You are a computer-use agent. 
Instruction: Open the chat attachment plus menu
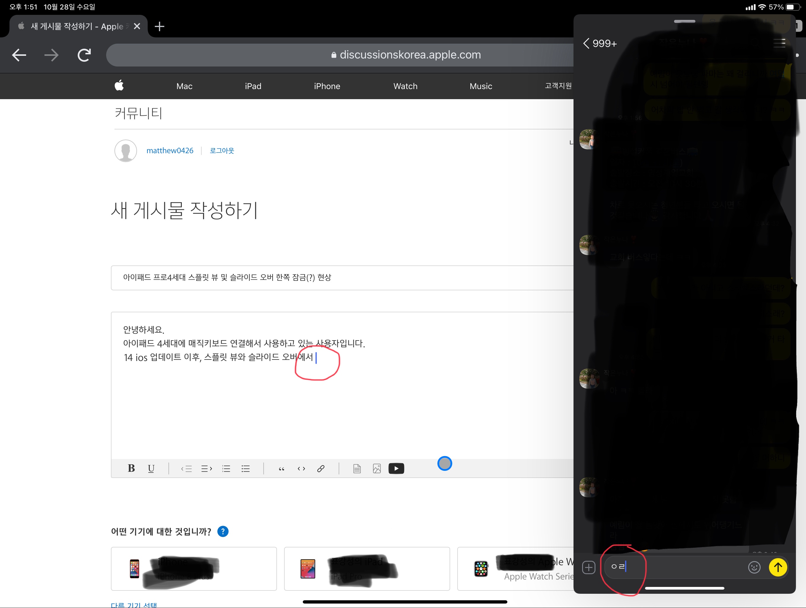(588, 567)
